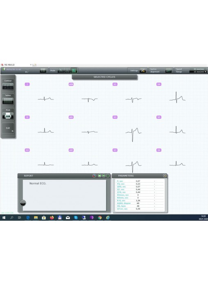Expand the Range 10 mm/mV dropdown

pyautogui.click(x=198, y=72)
